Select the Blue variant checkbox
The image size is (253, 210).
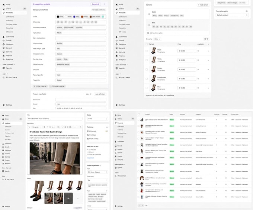(x=147, y=88)
